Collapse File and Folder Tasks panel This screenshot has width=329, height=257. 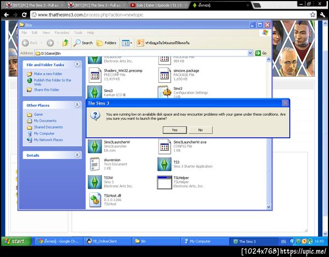[77, 64]
